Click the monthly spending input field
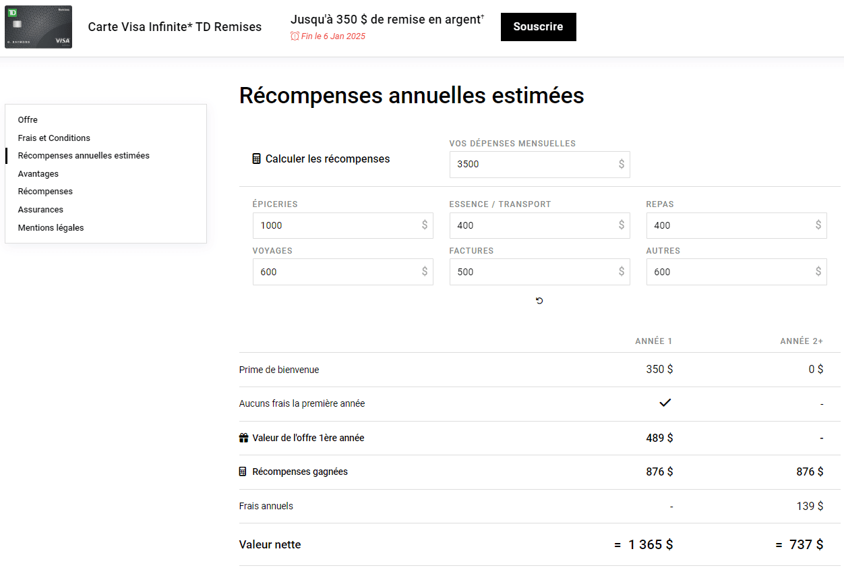The image size is (844, 570). click(x=533, y=165)
